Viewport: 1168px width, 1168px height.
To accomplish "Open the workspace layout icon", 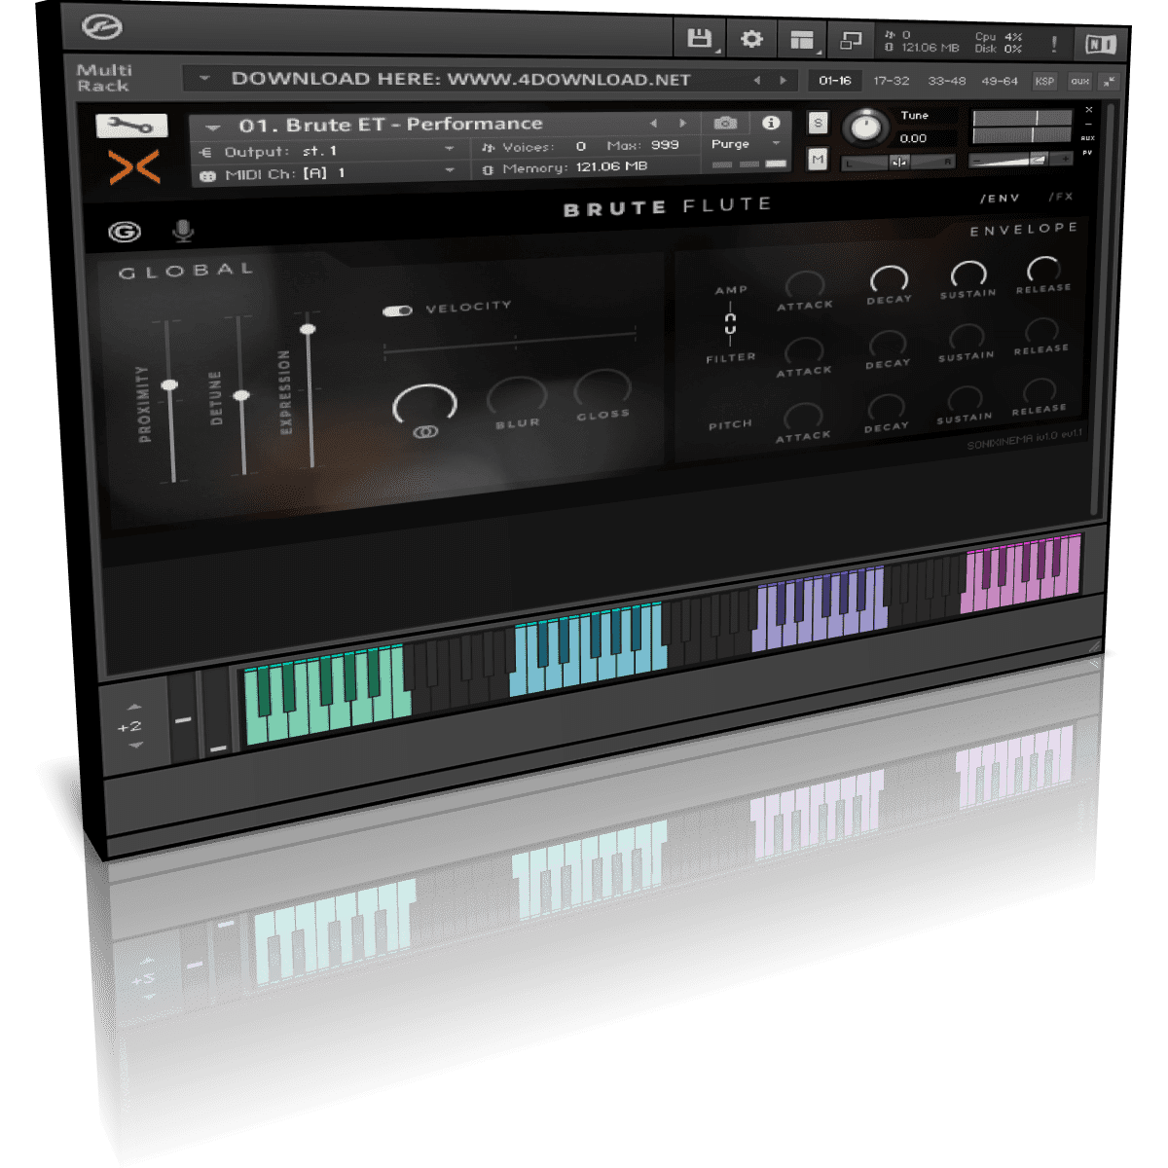I will coord(802,40).
